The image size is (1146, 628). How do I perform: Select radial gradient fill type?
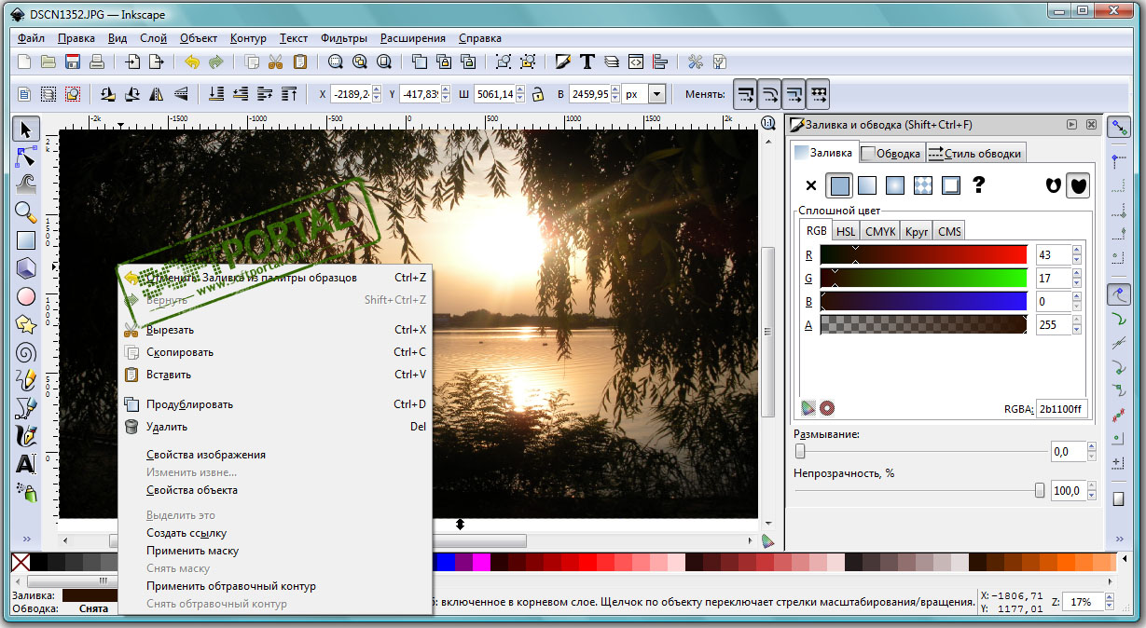pos(895,185)
